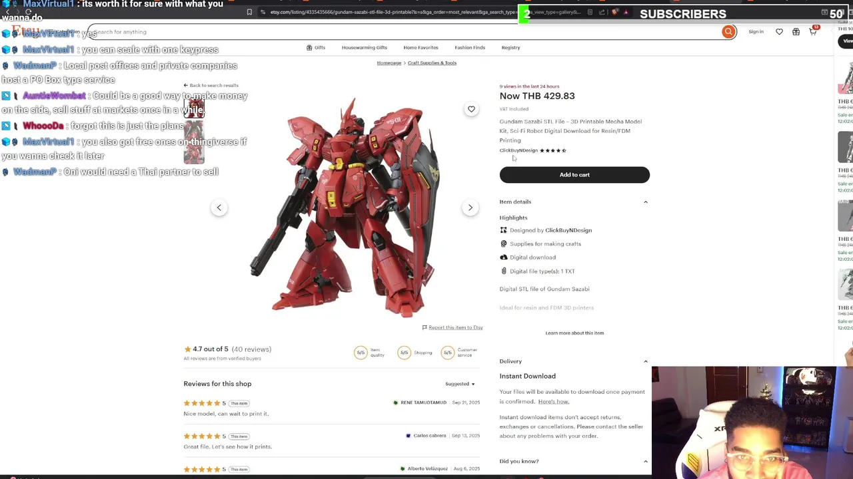
Task: Click the Instant Download heading
Action: (x=527, y=376)
